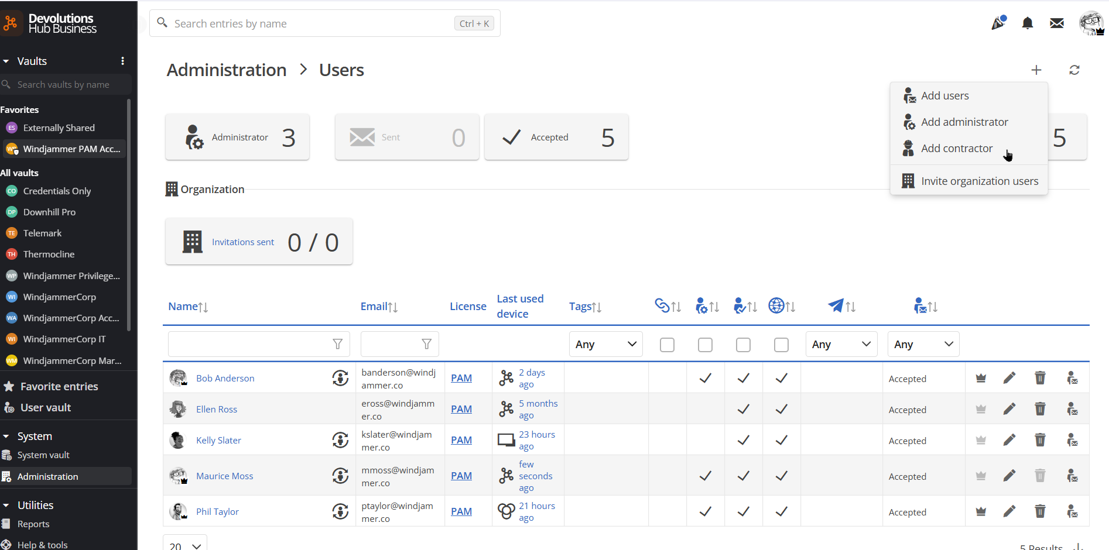
Task: Select Add contractor from the menu
Action: point(957,148)
